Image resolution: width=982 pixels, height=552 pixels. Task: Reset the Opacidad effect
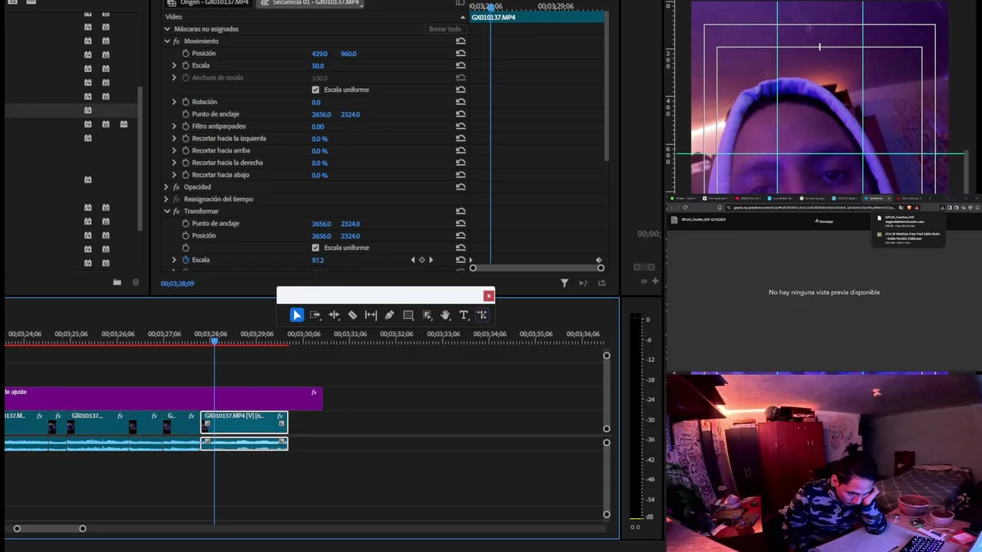(x=460, y=187)
